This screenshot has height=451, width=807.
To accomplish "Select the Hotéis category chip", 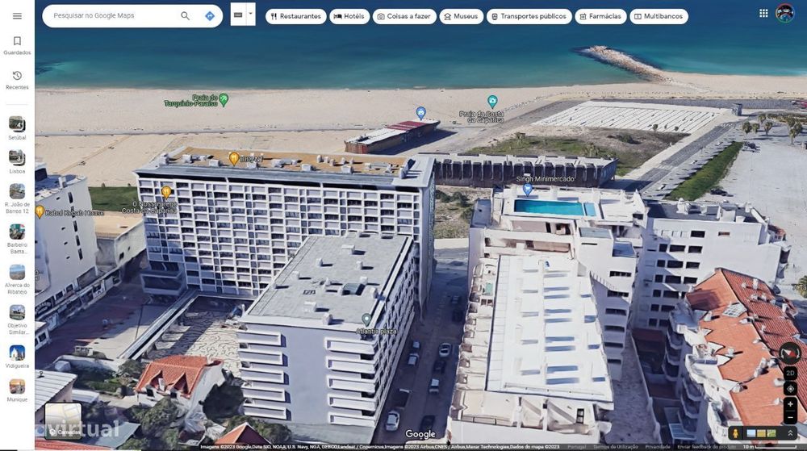I will pos(349,16).
